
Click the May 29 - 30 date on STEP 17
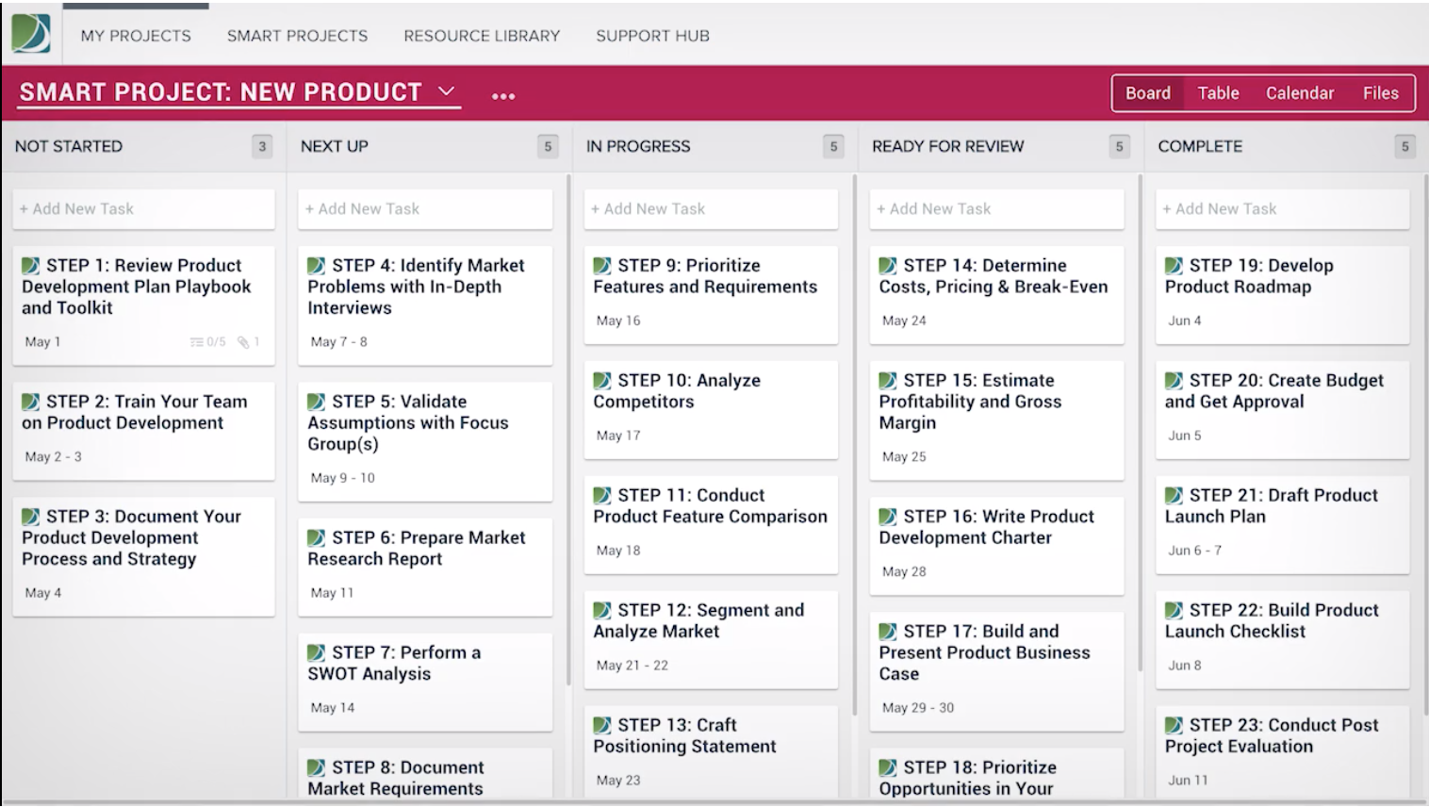918,708
